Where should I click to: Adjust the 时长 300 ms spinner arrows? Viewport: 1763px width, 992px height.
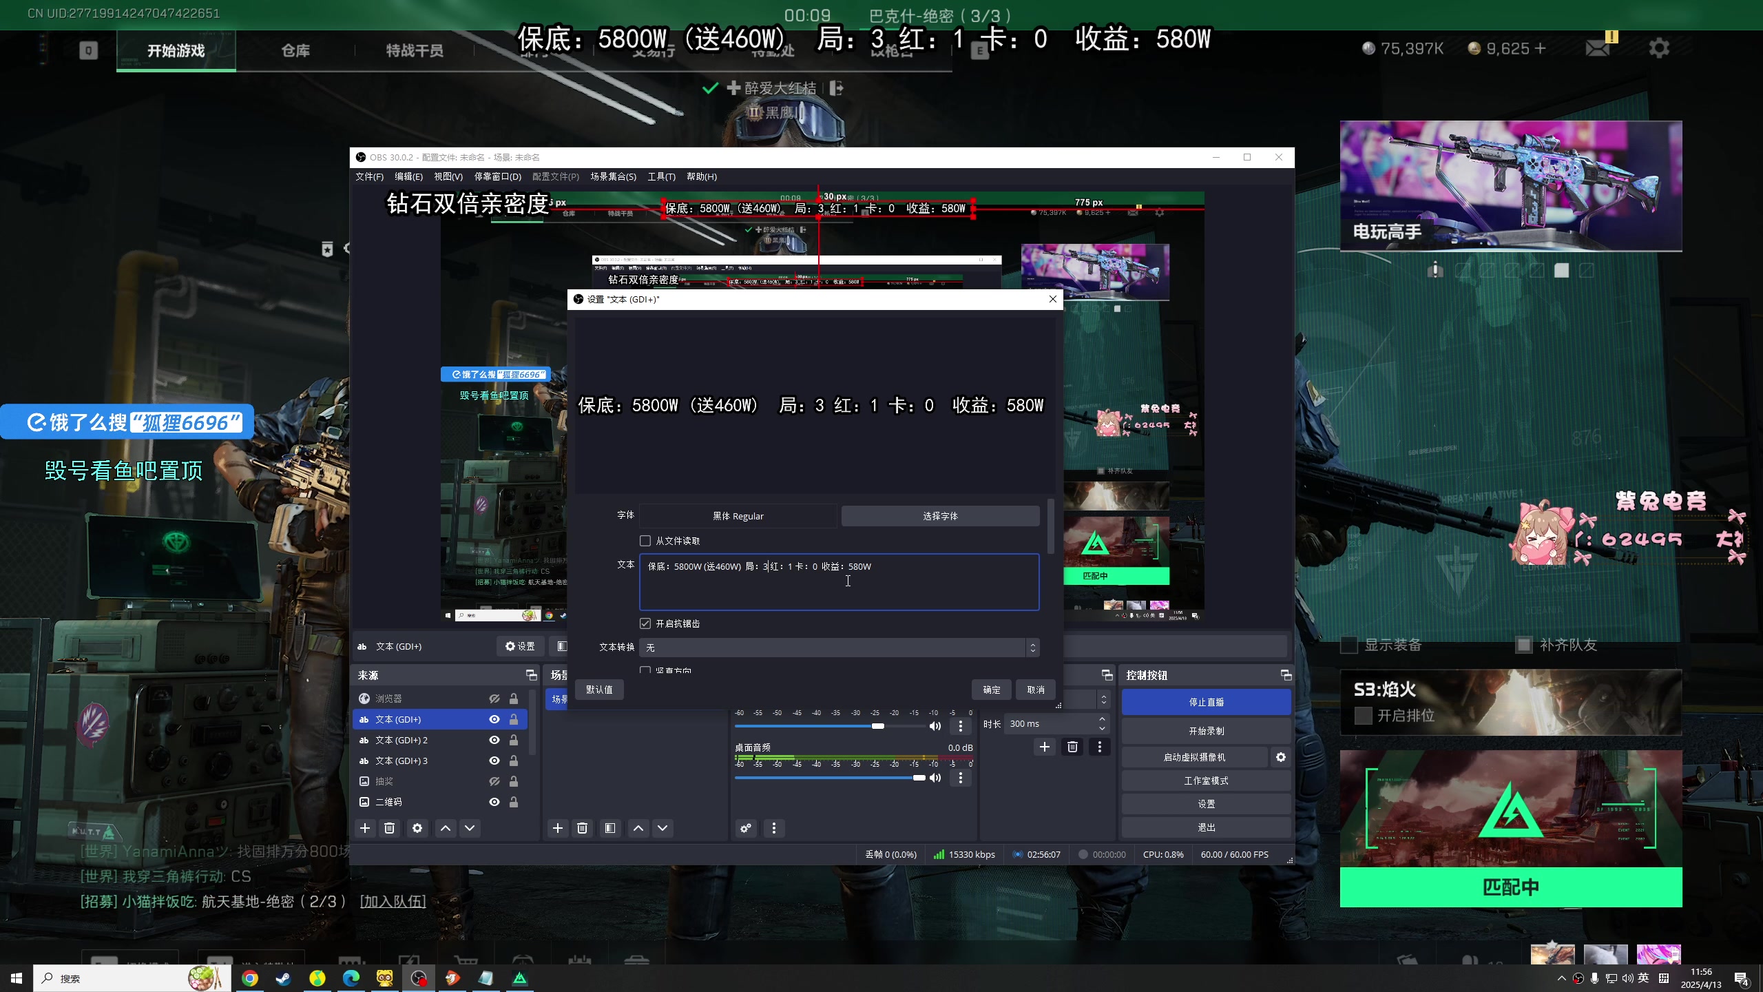pyautogui.click(x=1102, y=723)
